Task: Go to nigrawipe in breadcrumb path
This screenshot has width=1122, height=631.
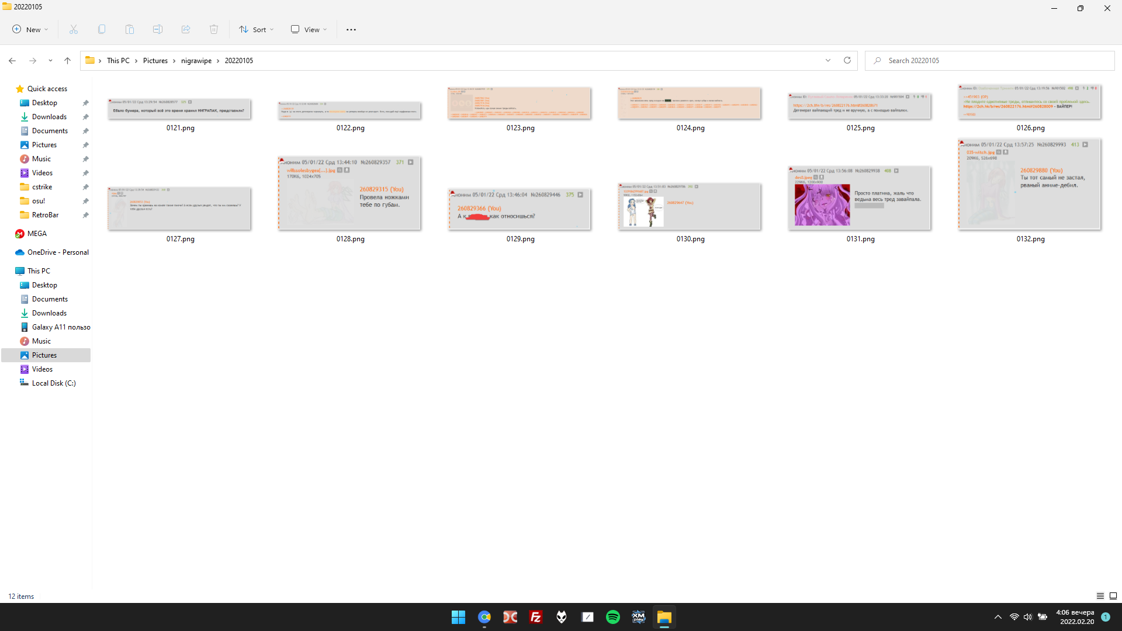Action: (x=196, y=61)
